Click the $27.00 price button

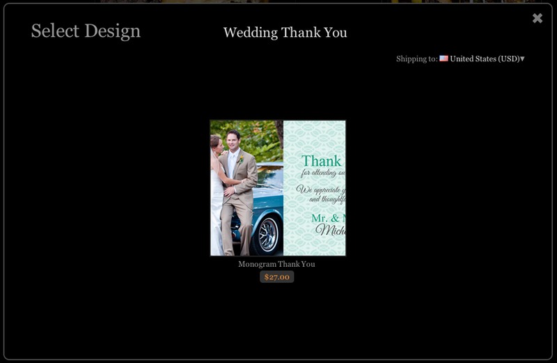point(277,277)
